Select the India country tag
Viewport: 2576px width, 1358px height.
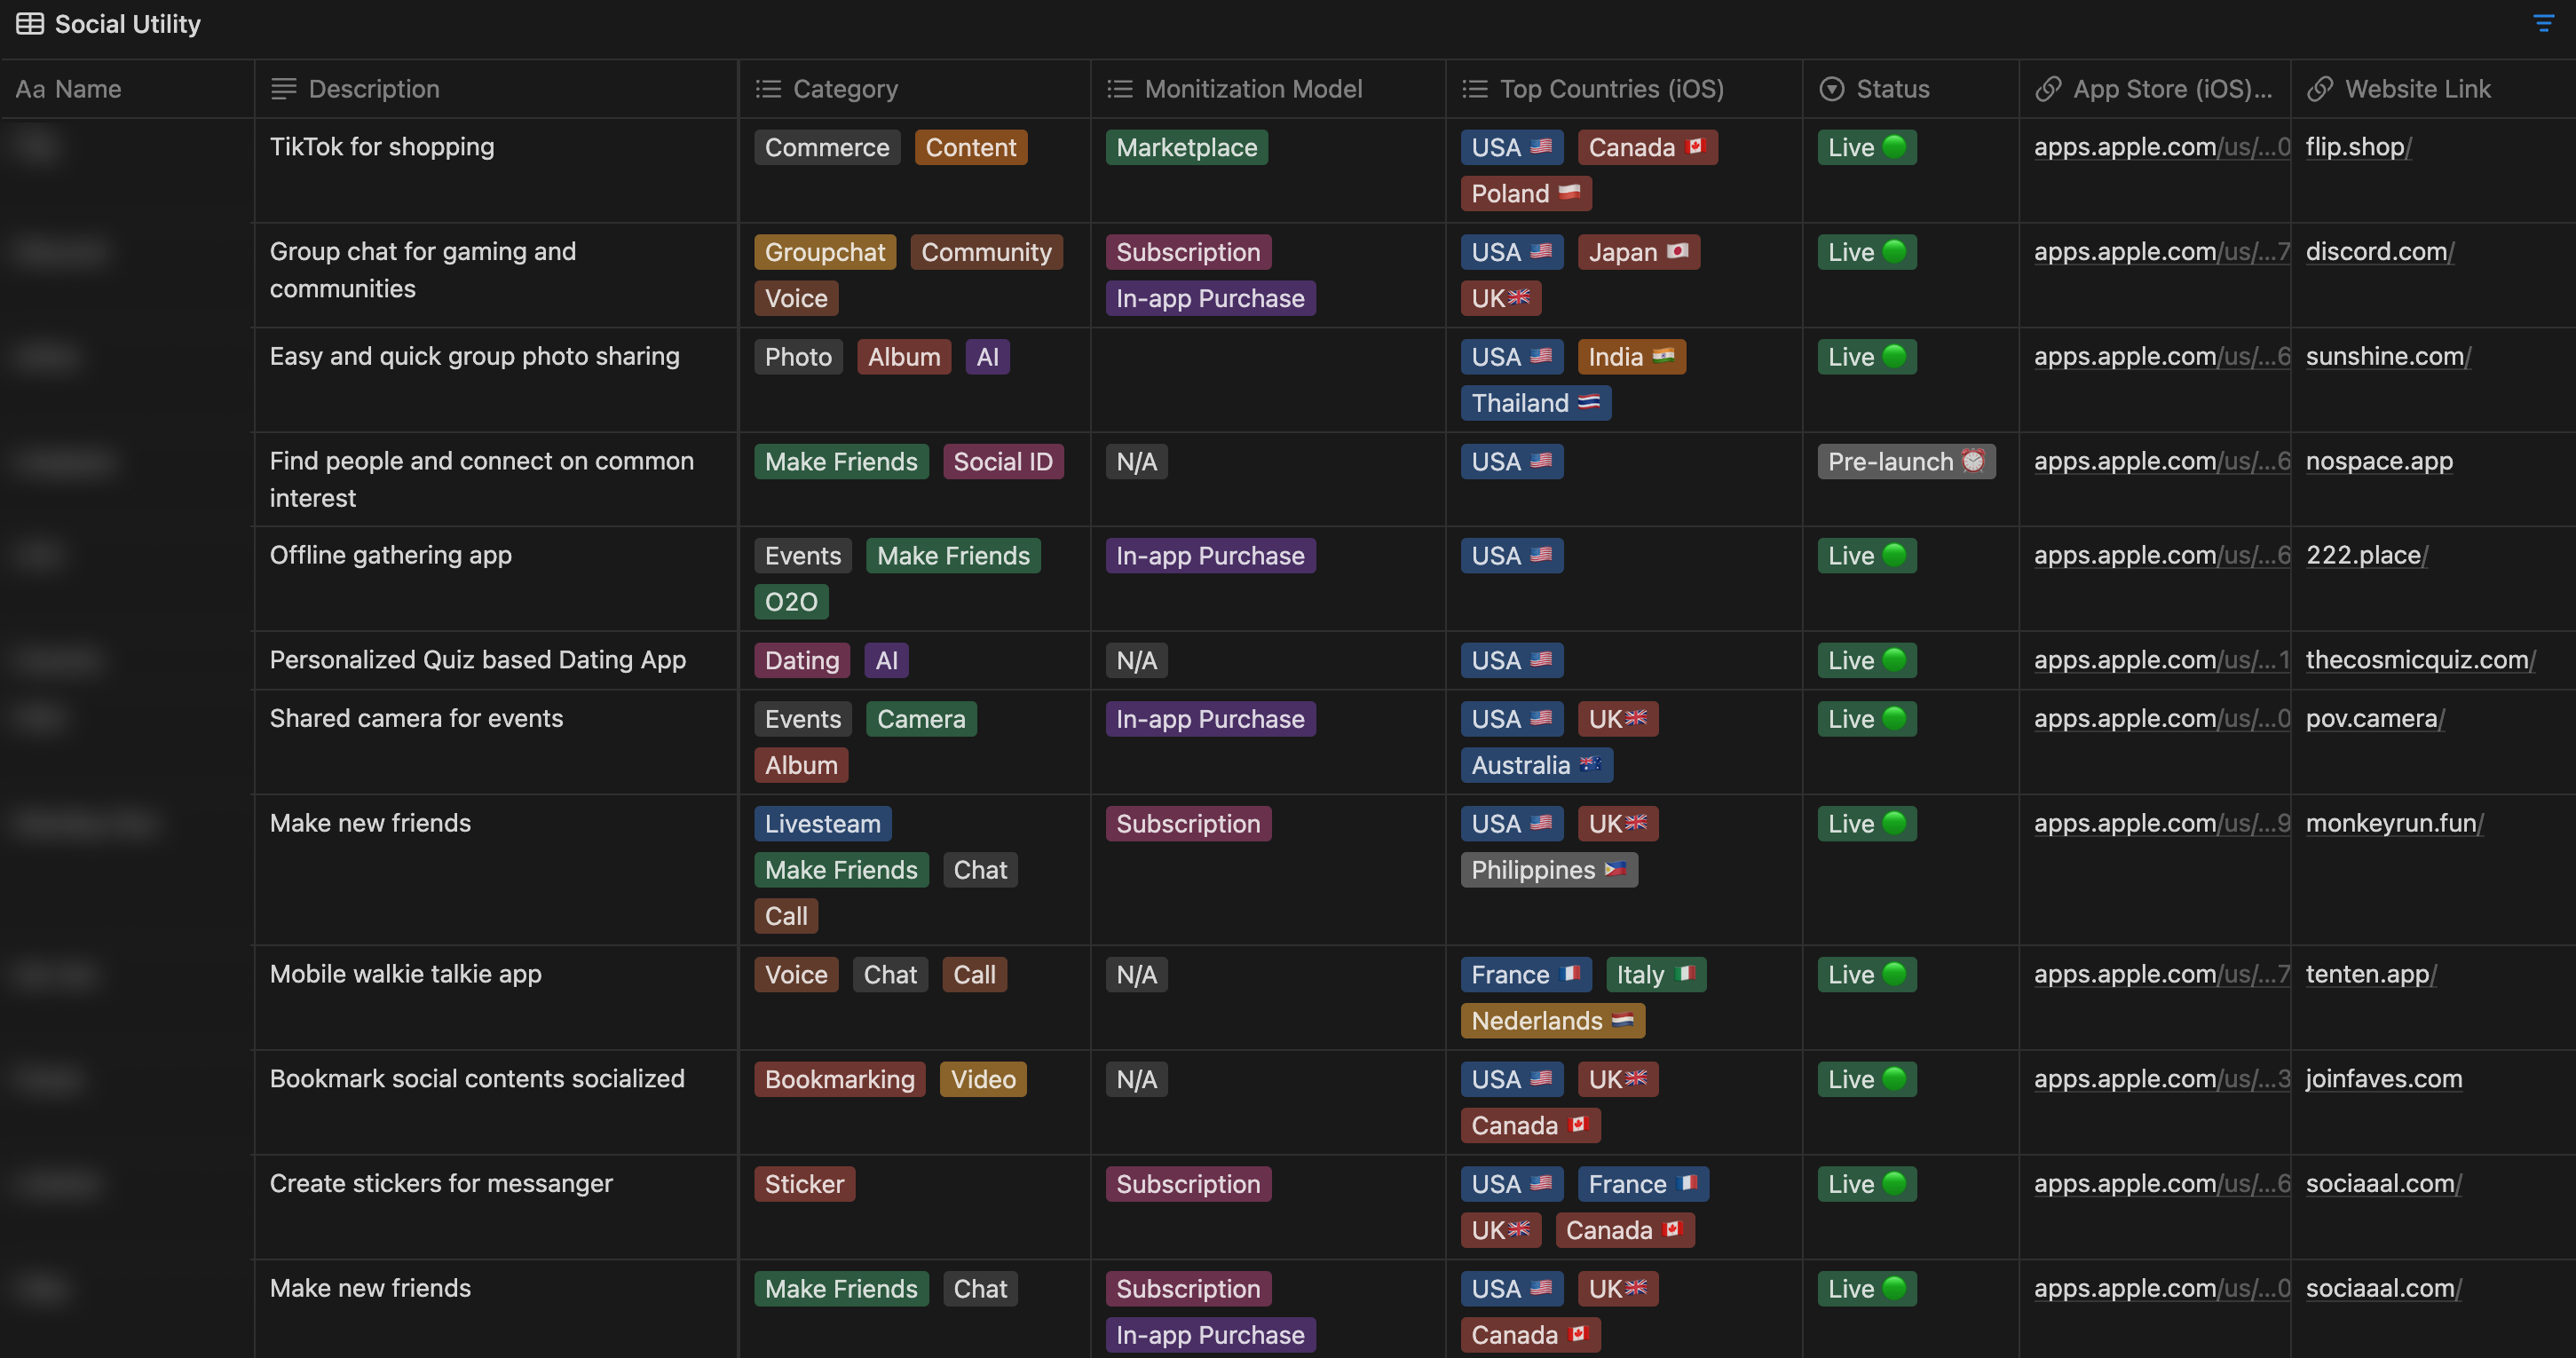pos(1631,357)
